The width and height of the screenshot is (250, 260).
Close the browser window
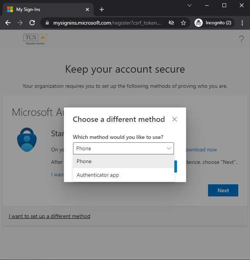[x=242, y=5]
